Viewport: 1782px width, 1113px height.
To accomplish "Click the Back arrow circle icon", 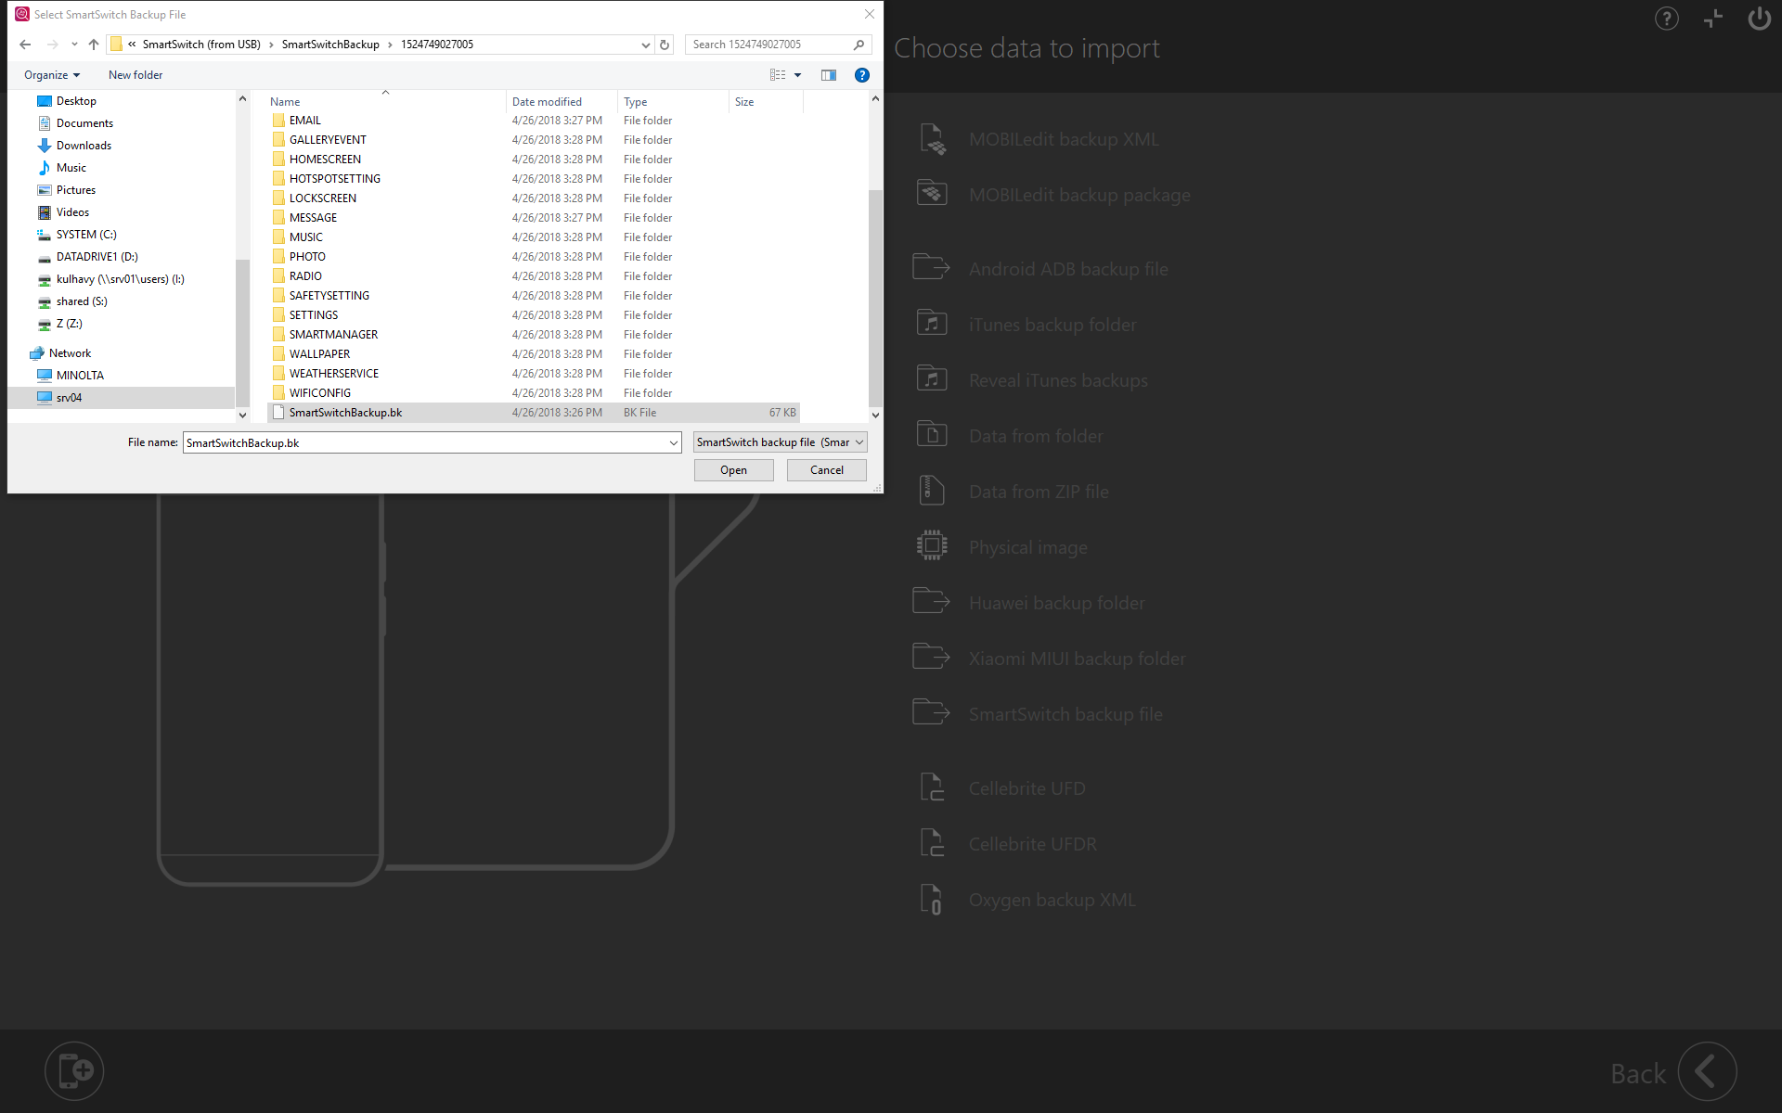I will (x=1707, y=1072).
